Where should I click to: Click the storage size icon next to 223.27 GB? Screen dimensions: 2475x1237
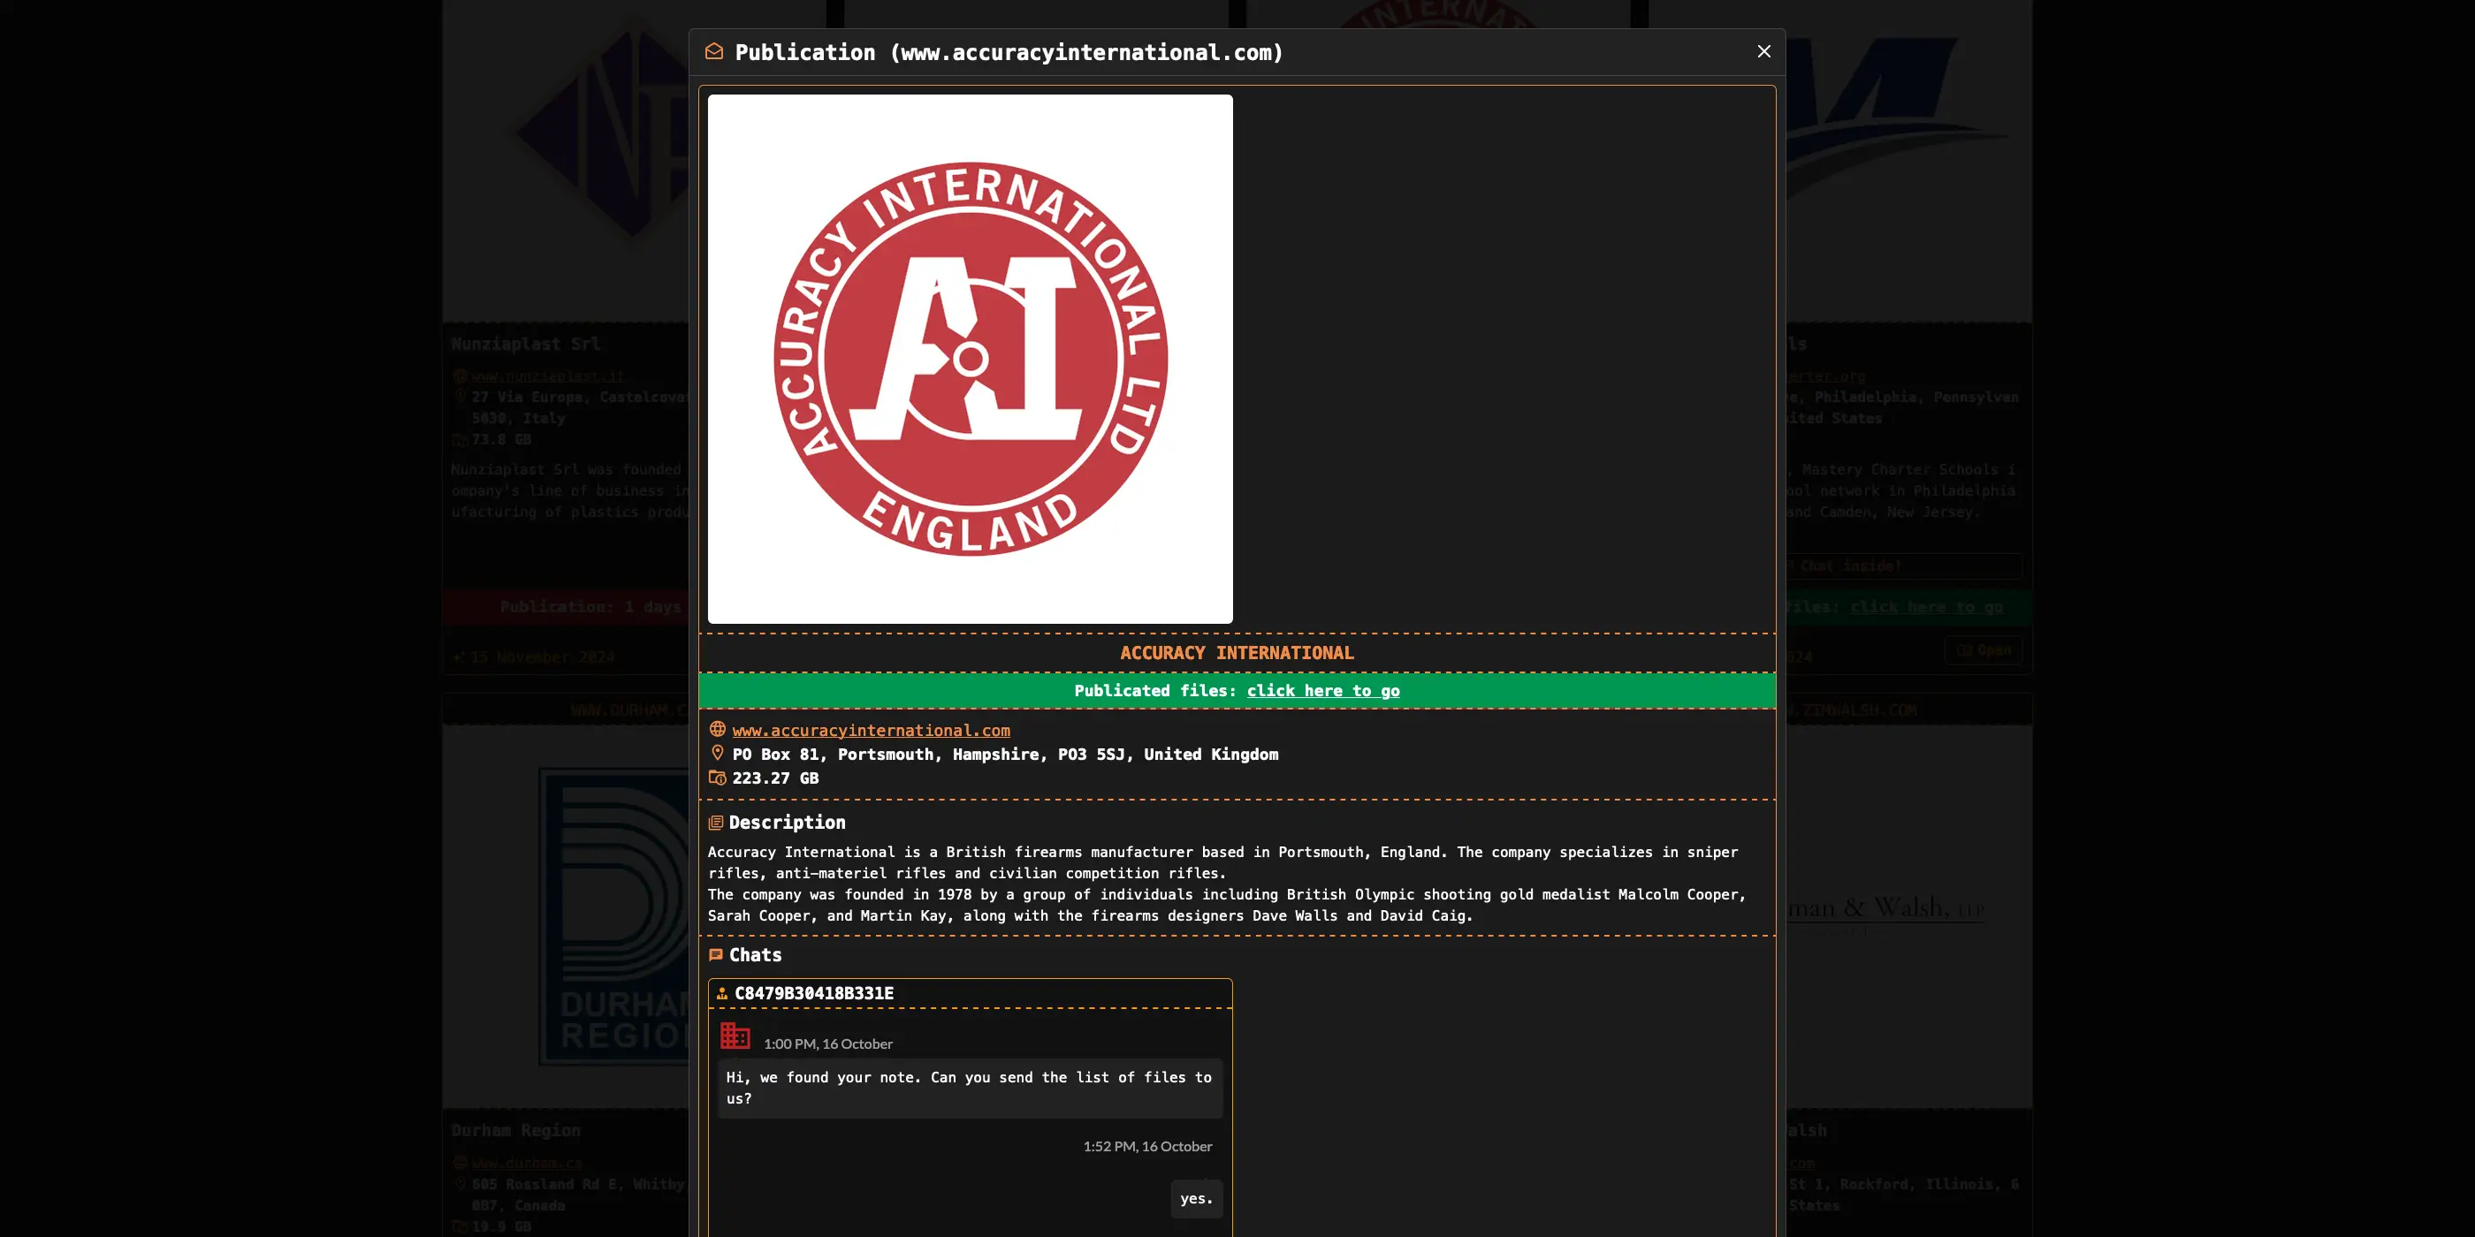point(717,778)
